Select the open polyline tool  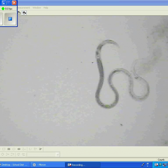point(30,149)
